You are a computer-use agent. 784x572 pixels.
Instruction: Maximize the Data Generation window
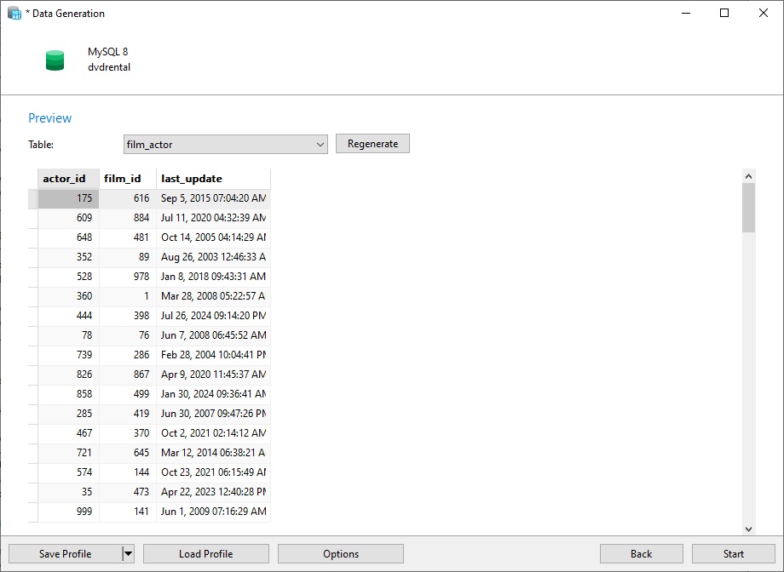(724, 13)
